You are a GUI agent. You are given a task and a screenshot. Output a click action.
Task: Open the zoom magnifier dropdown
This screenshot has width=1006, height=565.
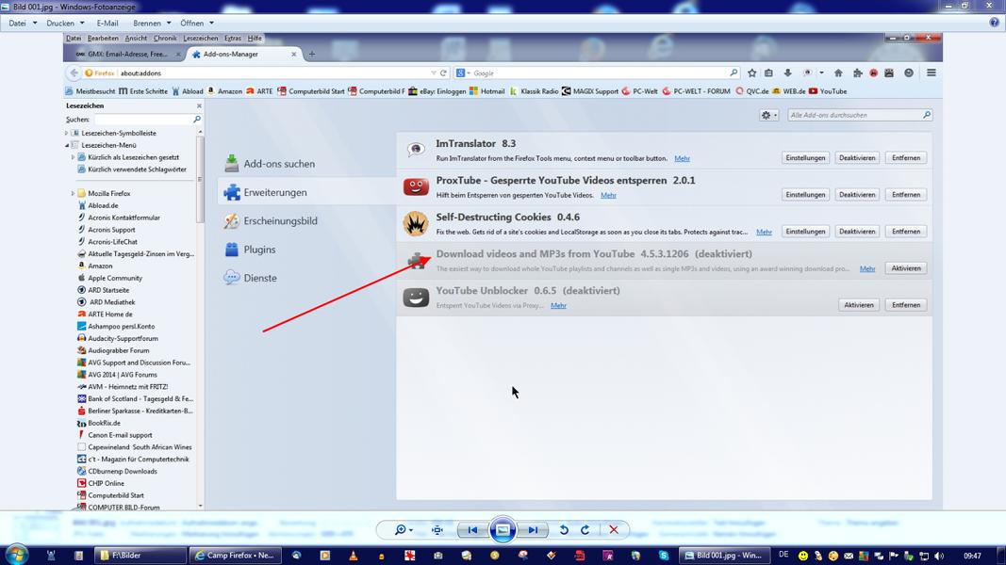coord(404,530)
